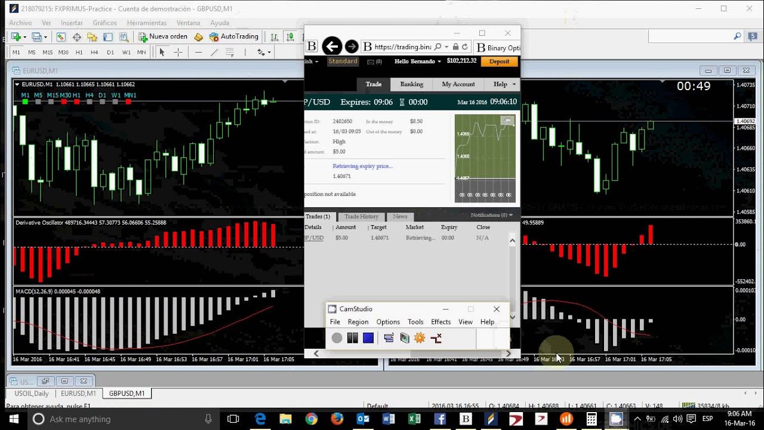Screen dimensions: 764x430
Task: Click the browser forward arrow button
Action: click(352, 46)
